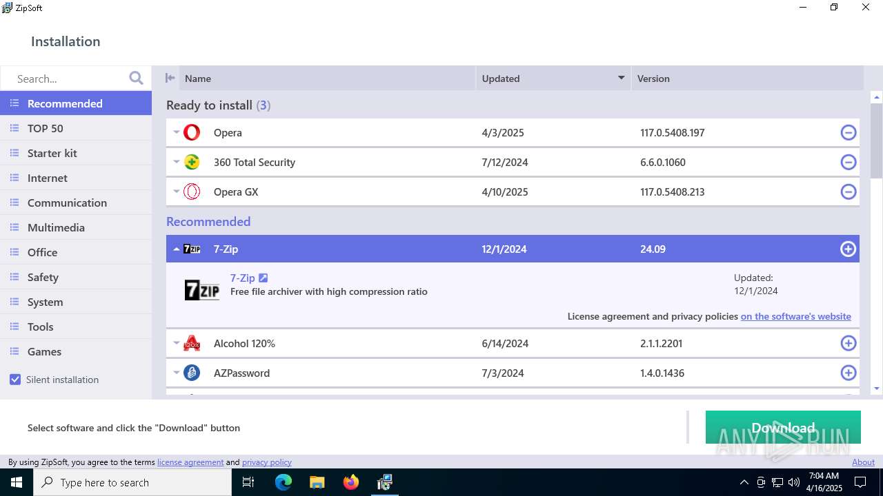The width and height of the screenshot is (883, 496).
Task: Toggle Silent installation checkbox
Action: tap(15, 380)
